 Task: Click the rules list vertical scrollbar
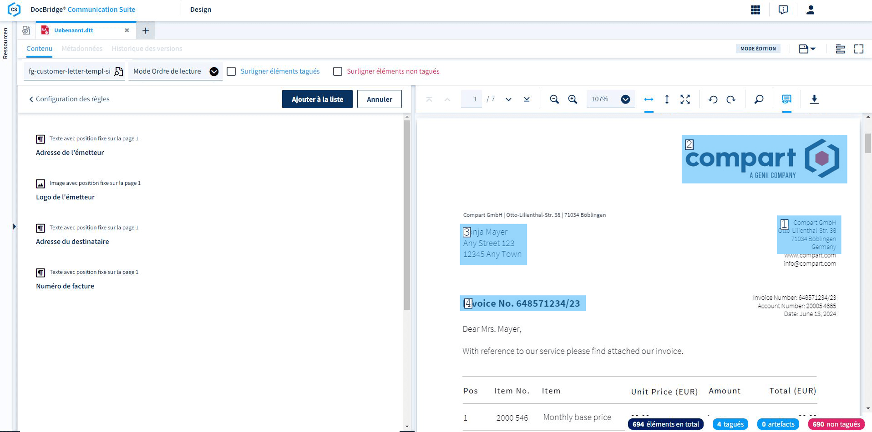point(407,215)
